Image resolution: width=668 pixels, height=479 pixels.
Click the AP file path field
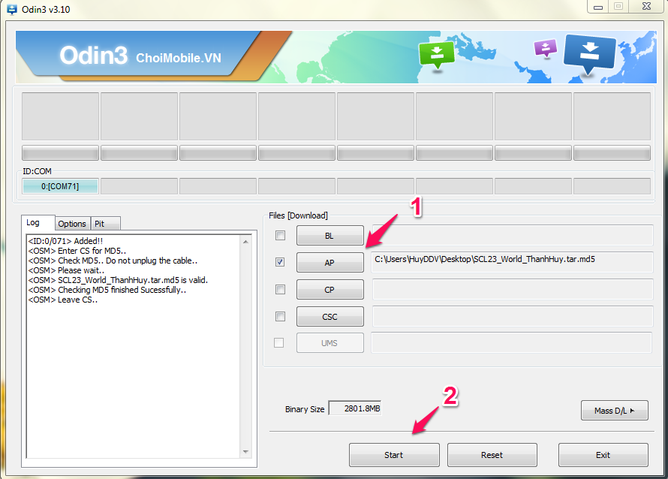(x=513, y=262)
